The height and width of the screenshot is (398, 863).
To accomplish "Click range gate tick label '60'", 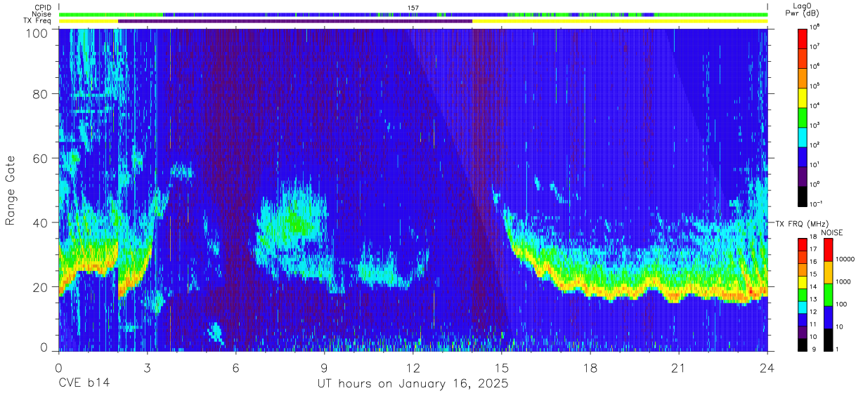I will coord(41,159).
